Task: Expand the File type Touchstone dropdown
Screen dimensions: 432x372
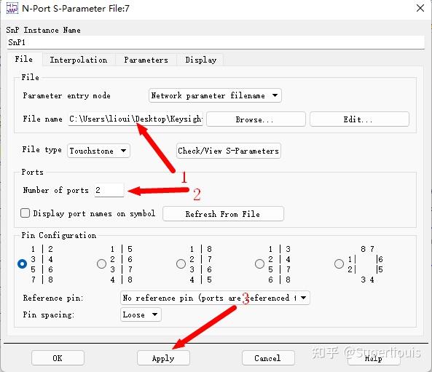Action: coord(98,151)
